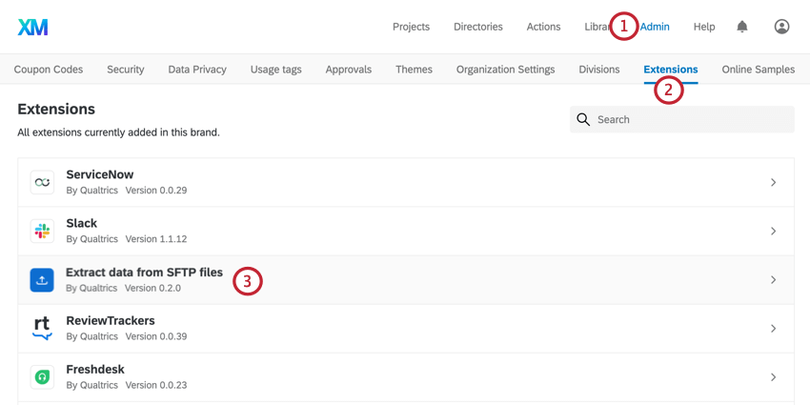Switch to the Themes tab
810x405 pixels.
[414, 70]
